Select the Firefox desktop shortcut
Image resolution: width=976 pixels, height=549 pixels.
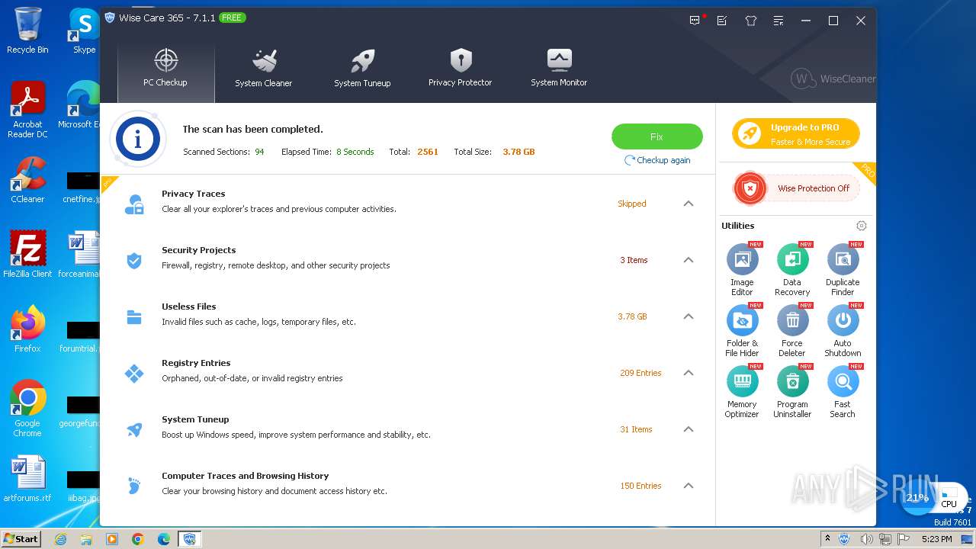(x=27, y=329)
